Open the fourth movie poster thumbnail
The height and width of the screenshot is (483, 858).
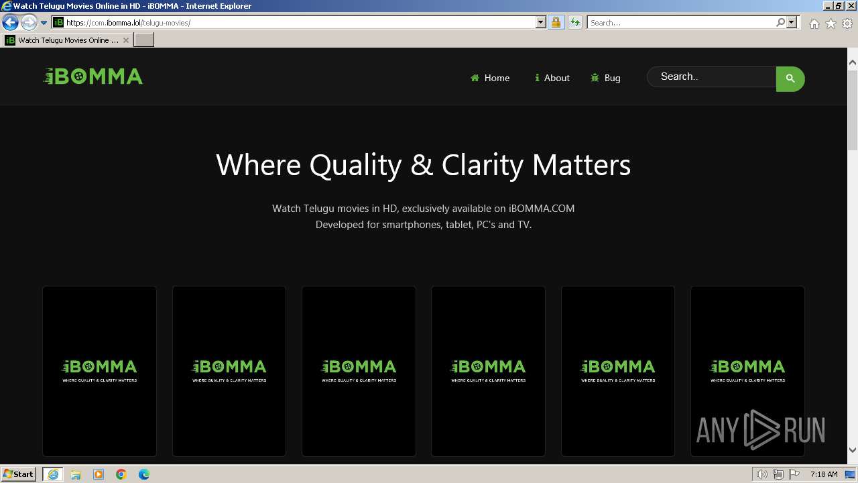pos(488,371)
